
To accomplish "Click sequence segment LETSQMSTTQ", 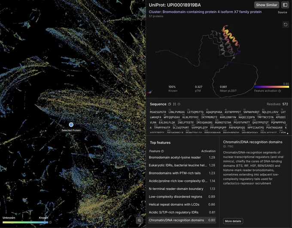I will click(195, 112).
